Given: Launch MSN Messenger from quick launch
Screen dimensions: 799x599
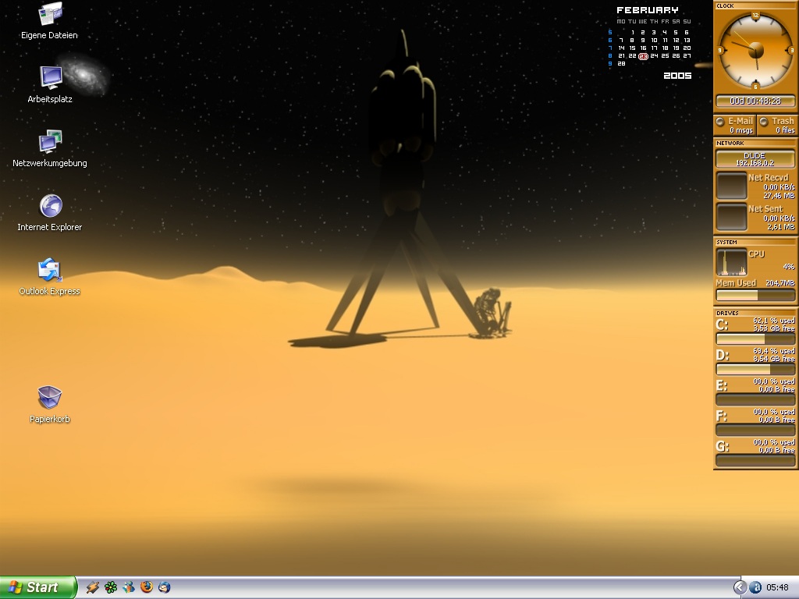Looking at the screenshot, I should click(129, 587).
